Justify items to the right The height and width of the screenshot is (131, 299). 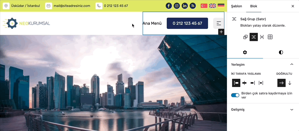coord(253,83)
